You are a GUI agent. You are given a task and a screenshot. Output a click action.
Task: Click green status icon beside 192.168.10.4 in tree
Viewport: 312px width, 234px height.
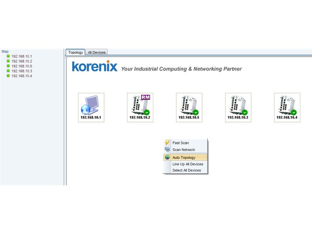8,76
